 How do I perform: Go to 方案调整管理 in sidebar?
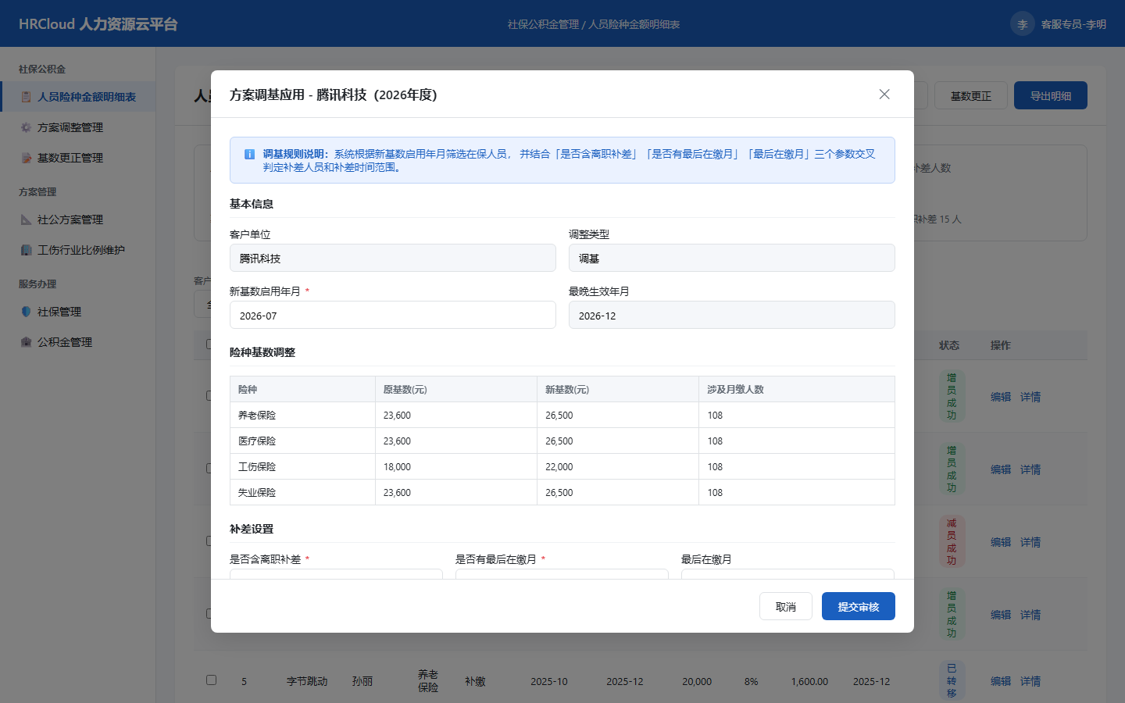78,127
